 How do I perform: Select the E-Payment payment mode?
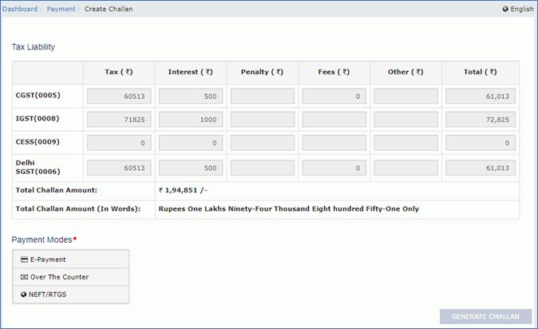point(71,260)
